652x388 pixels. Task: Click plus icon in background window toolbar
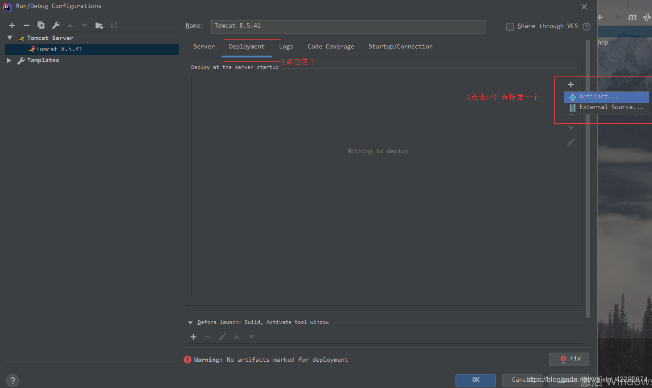point(600,17)
